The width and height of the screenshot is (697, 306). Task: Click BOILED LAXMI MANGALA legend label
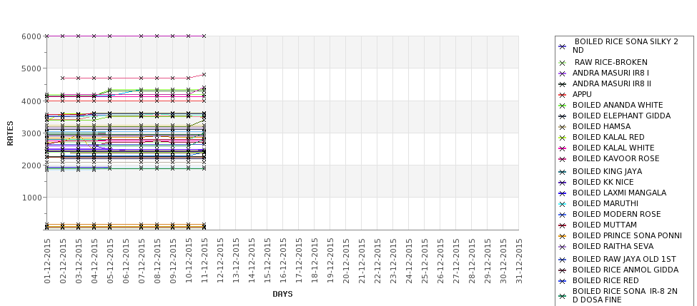tap(619, 193)
